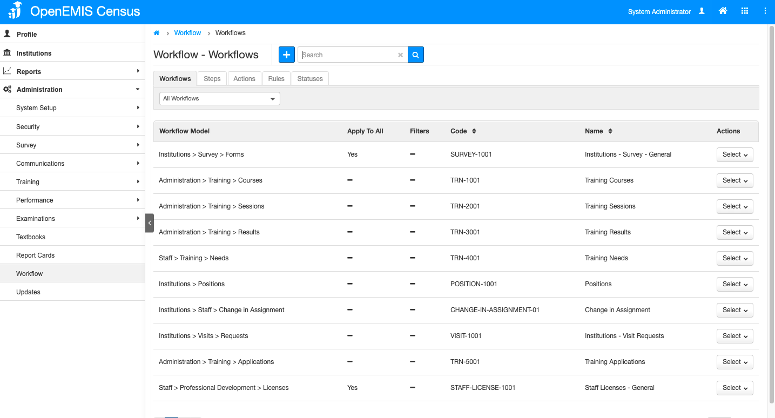This screenshot has height=418, width=775.
Task: Click the breadcrumb home icon
Action: (x=157, y=33)
